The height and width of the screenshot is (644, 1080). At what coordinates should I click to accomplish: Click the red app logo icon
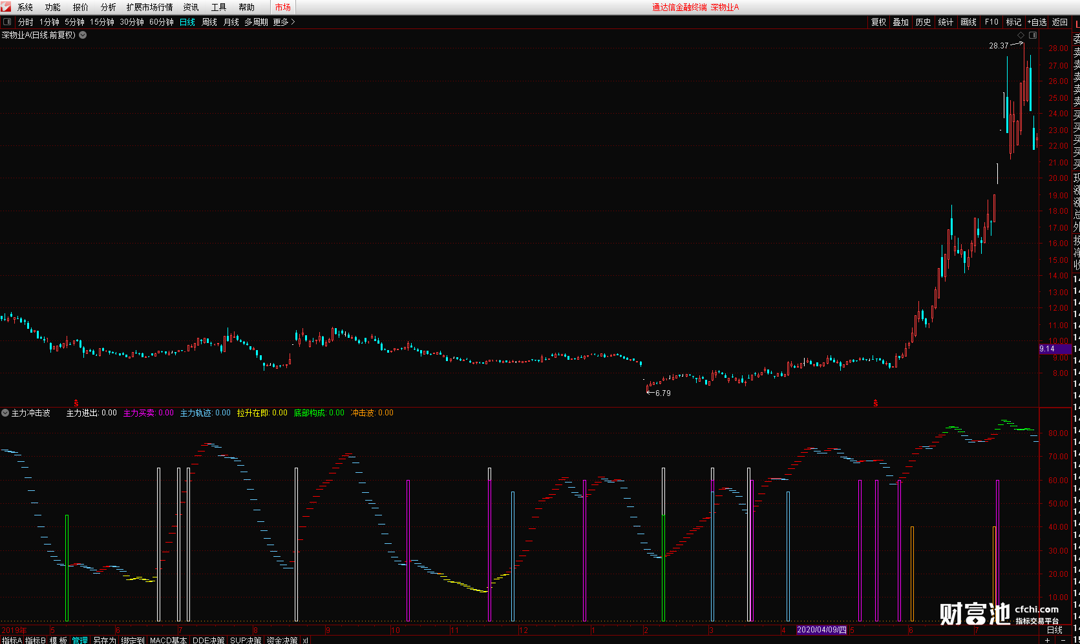click(x=6, y=7)
